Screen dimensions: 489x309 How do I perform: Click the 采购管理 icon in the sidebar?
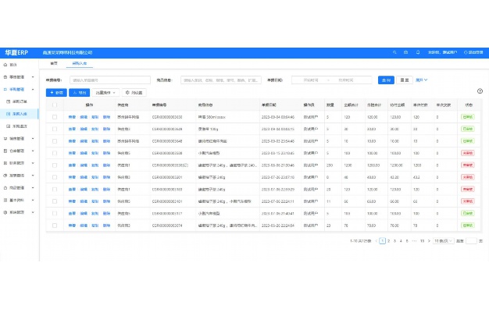(5, 90)
